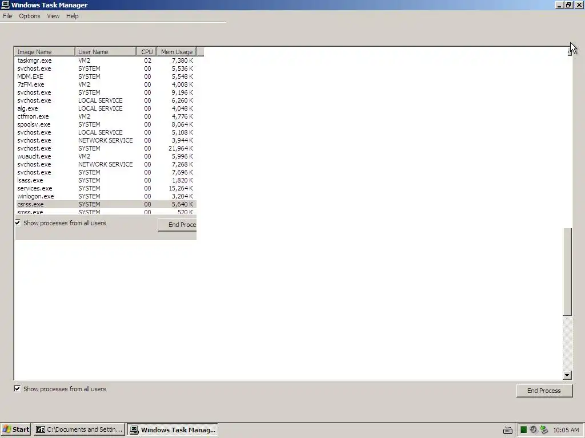Click the 9,196 K memory value

pyautogui.click(x=182, y=92)
